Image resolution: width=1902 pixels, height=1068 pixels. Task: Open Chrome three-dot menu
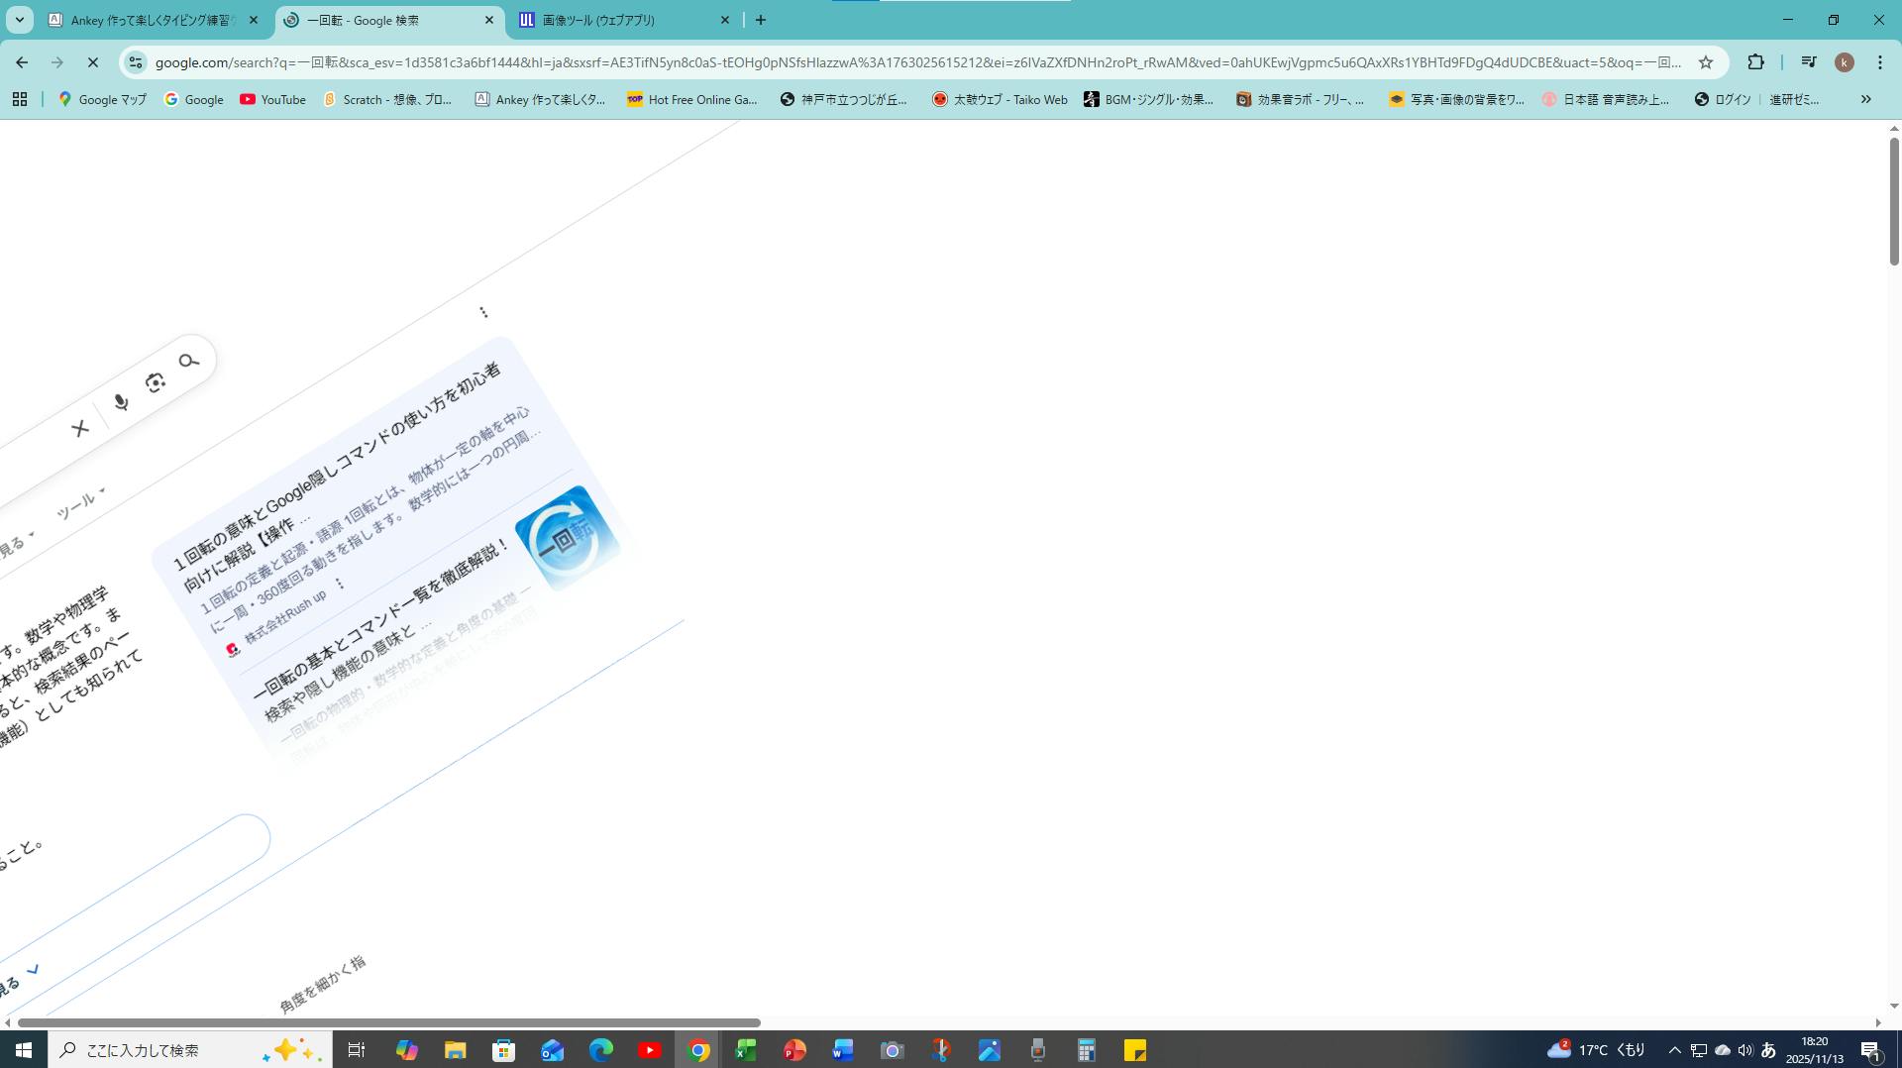1880,62
